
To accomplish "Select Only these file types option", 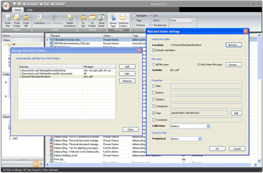I will point(198,65).
